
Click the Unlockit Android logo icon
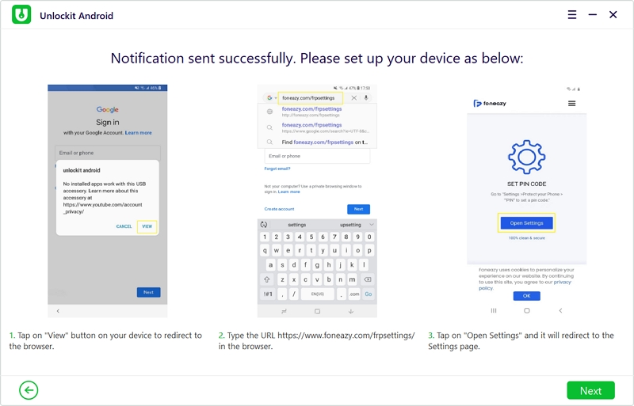click(21, 14)
